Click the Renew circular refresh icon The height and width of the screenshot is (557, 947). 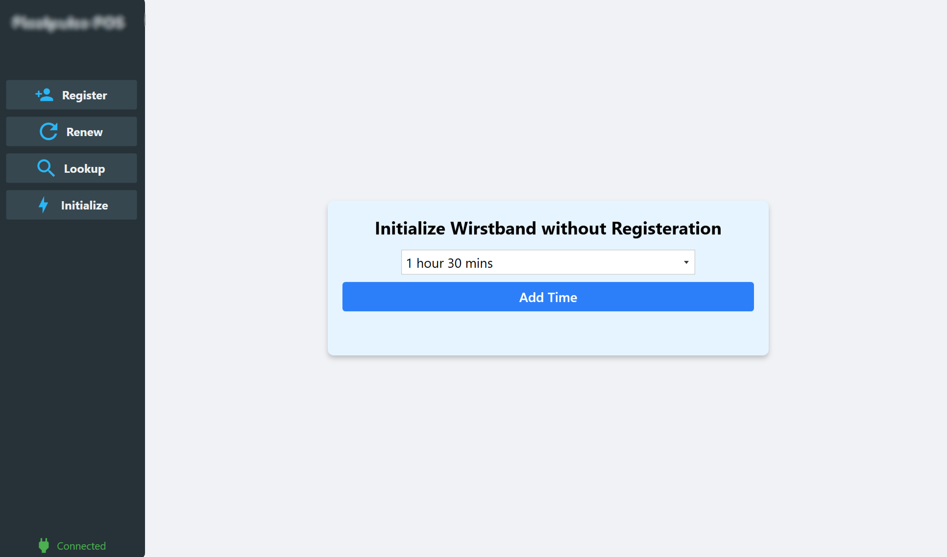[48, 131]
